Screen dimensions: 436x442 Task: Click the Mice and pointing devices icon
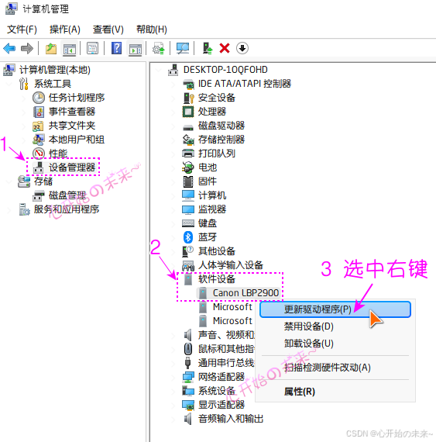pyautogui.click(x=188, y=349)
